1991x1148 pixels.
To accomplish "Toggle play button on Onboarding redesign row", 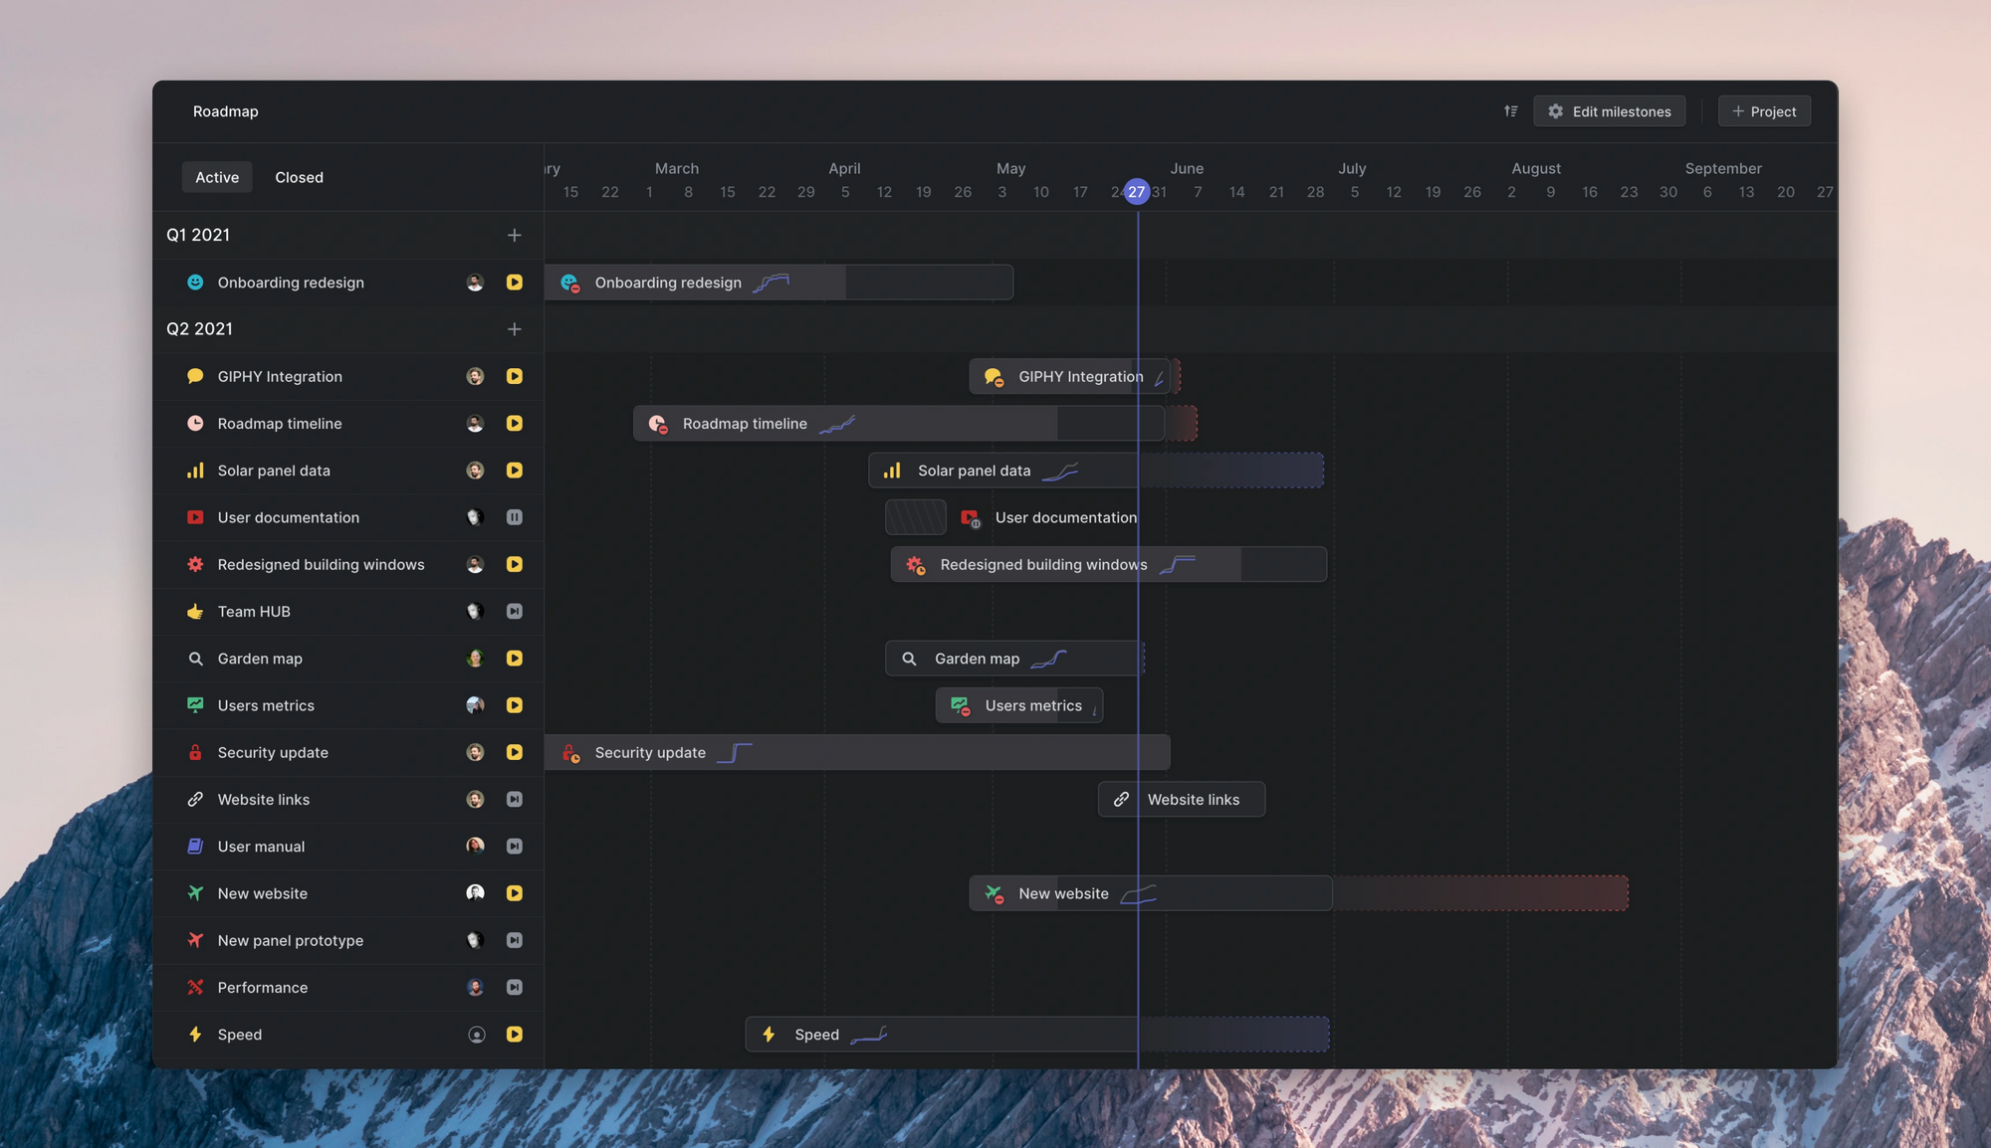I will pyautogui.click(x=514, y=283).
